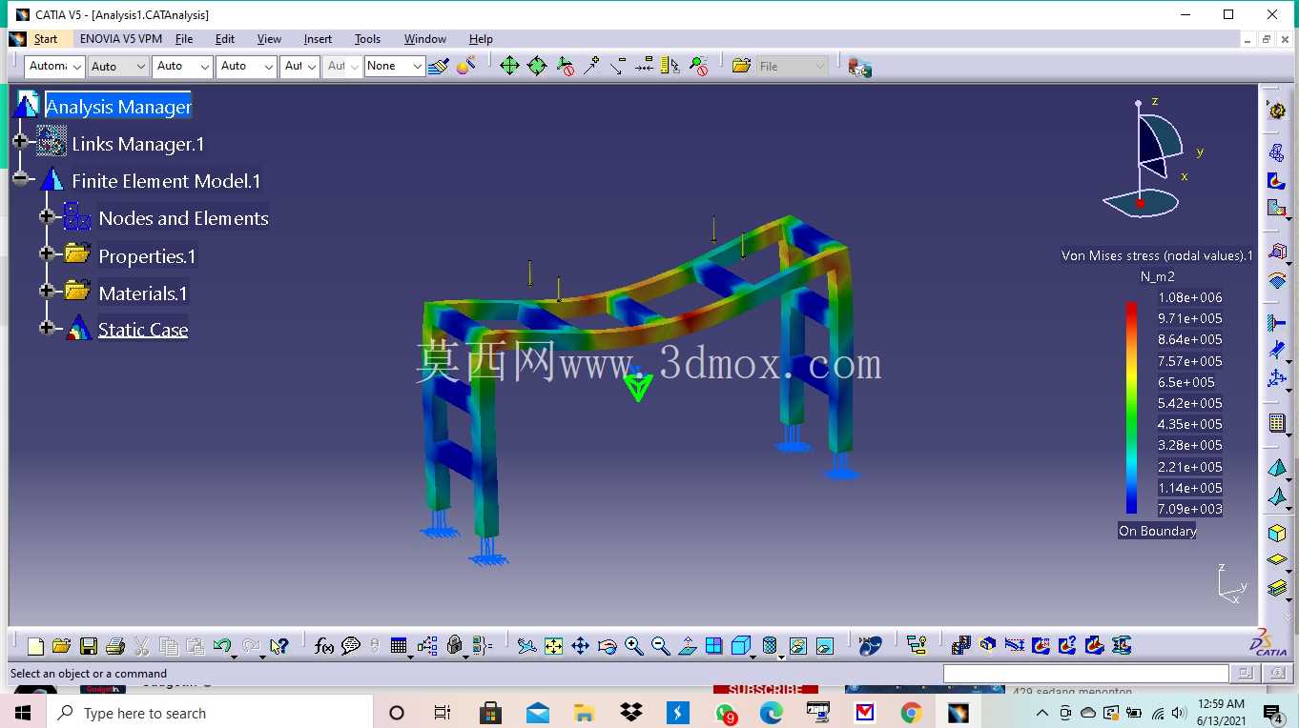This screenshot has height=728, width=1299.
Task: Open the Insert menu
Action: (x=318, y=39)
